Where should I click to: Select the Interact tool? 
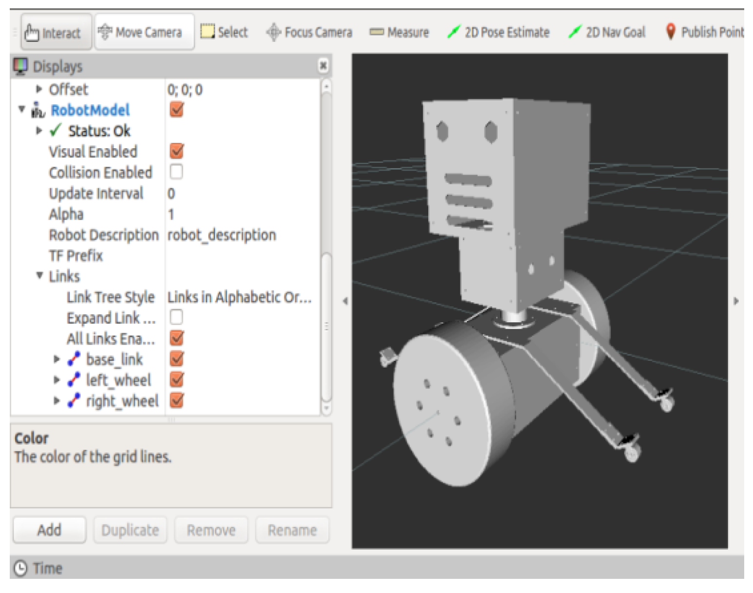(x=55, y=33)
